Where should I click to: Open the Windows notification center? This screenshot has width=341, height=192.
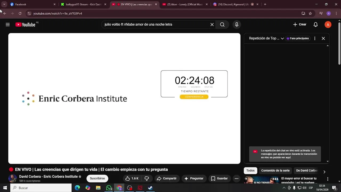[x=334, y=188]
